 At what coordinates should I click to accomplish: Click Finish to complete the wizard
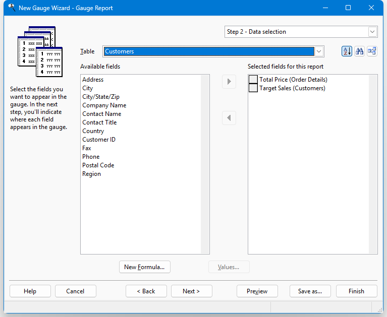(356, 291)
